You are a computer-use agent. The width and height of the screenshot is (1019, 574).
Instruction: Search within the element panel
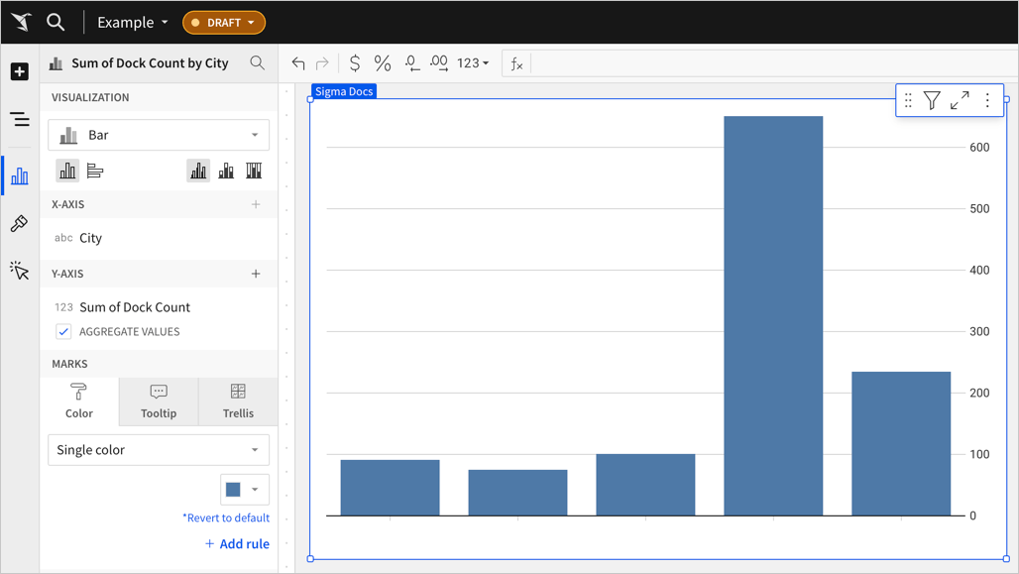[258, 63]
